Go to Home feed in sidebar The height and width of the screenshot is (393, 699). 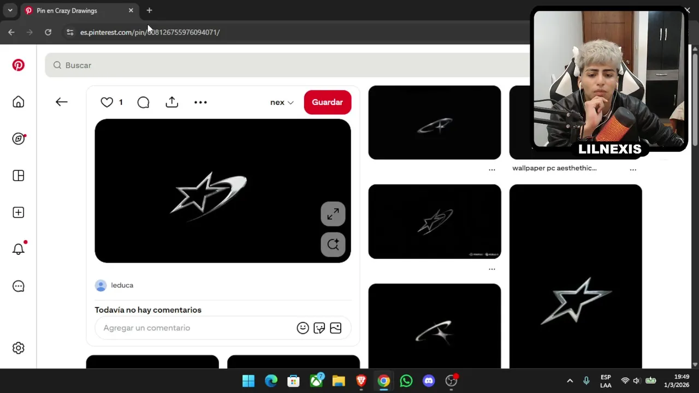[19, 102]
